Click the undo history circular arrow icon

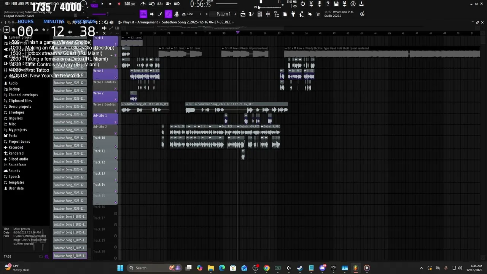(303, 4)
